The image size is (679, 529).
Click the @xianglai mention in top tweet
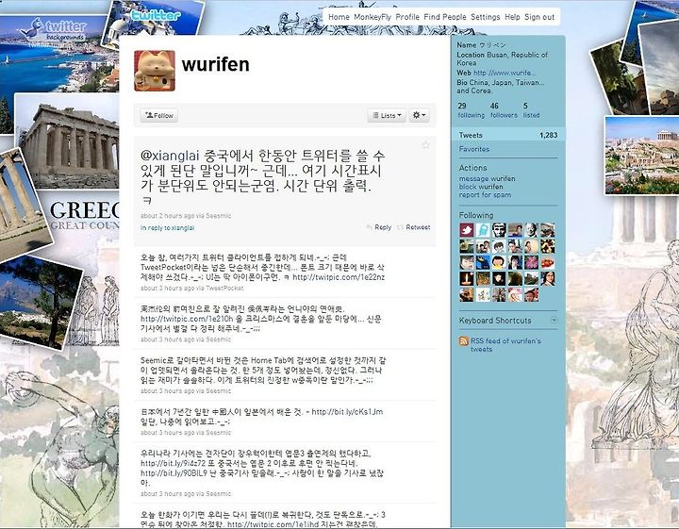pos(170,156)
